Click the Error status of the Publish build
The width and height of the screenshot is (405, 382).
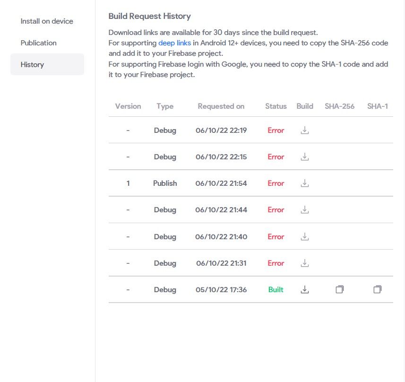pyautogui.click(x=276, y=183)
